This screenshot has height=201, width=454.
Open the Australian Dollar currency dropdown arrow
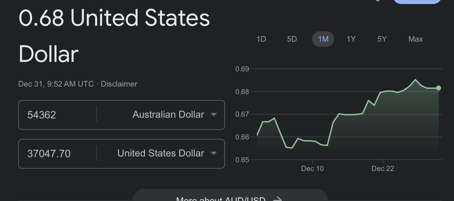click(214, 115)
